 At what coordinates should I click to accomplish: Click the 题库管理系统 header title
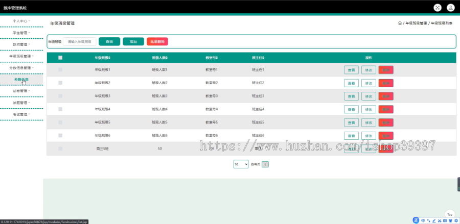pos(15,8)
